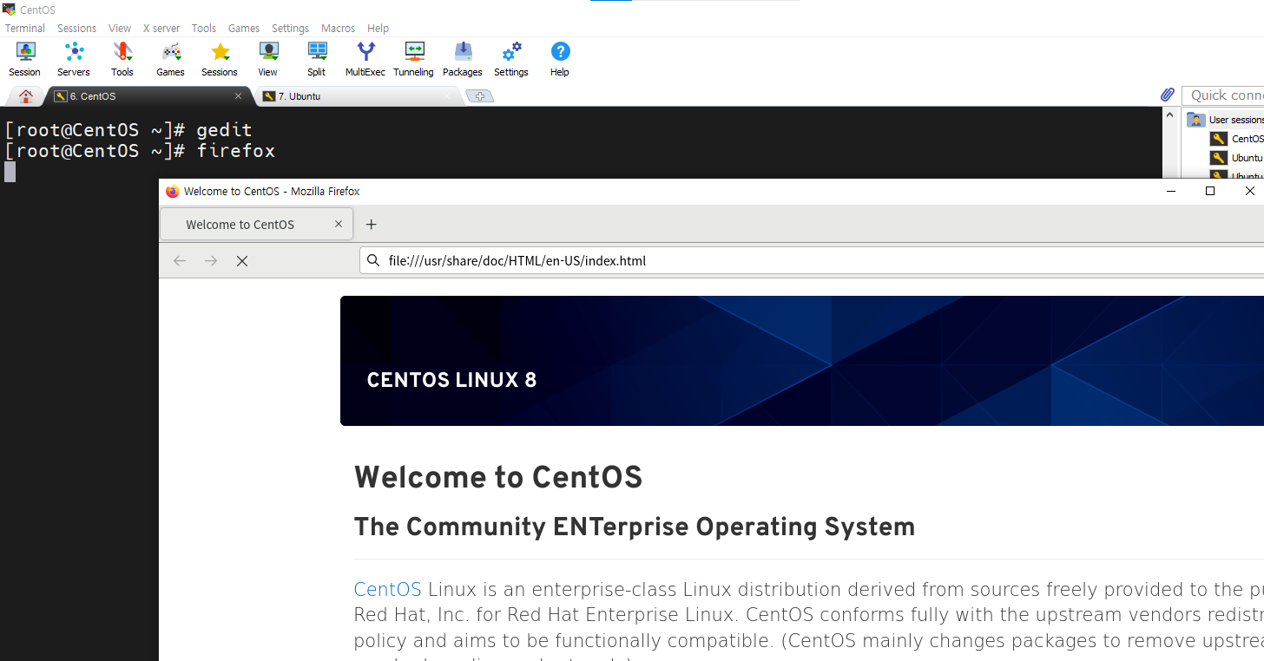Viewport: 1264px width, 661px height.
Task: Click the 'firefox' command text in terminal
Action: coord(236,151)
